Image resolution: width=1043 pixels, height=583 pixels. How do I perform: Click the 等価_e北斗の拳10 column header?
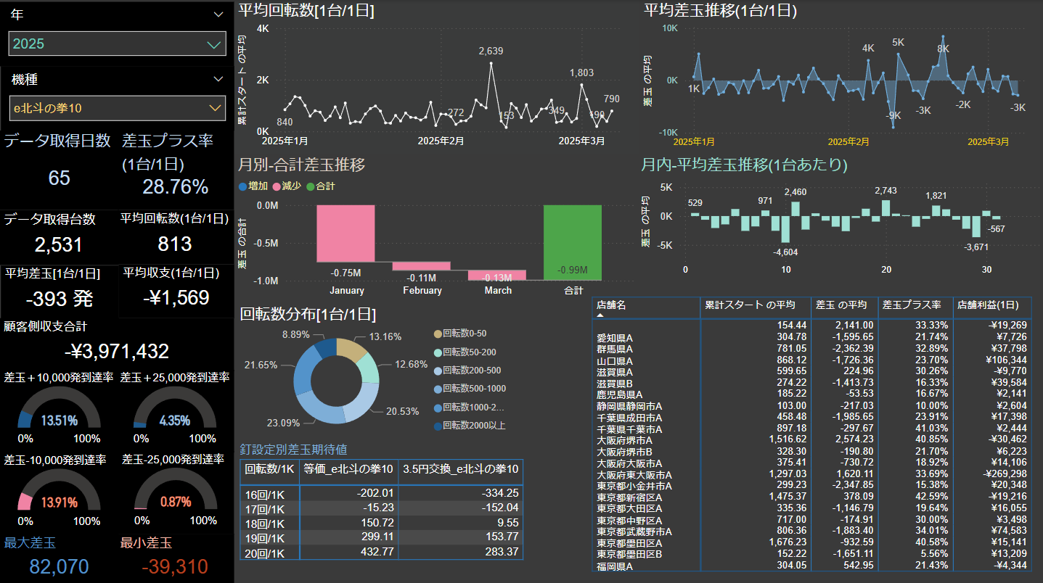click(348, 469)
